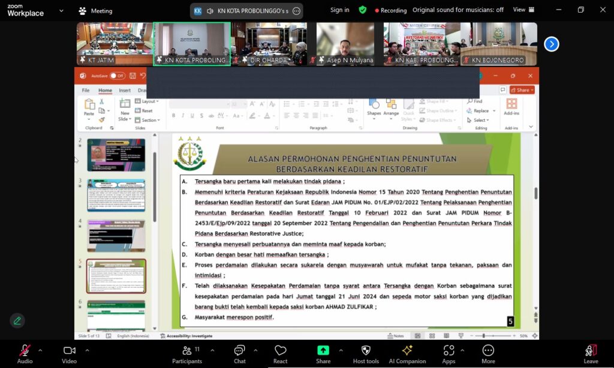Viewport: 614px width, 368px height.
Task: Open the Apps panel
Action: point(449,350)
